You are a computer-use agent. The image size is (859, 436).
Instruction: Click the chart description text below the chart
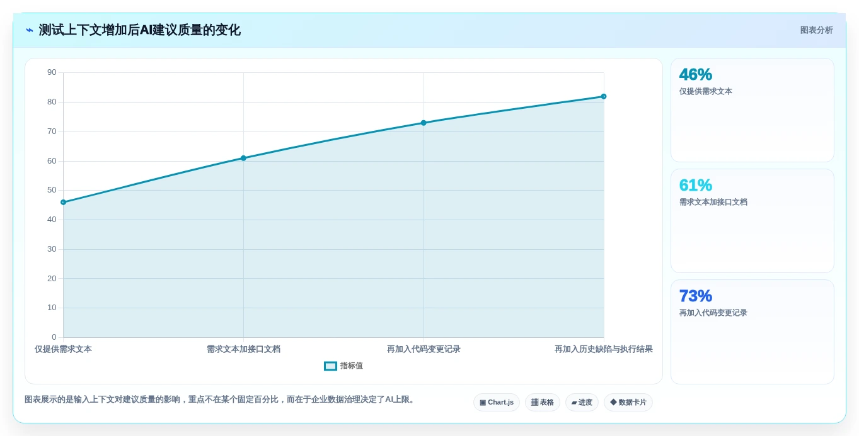(x=221, y=400)
